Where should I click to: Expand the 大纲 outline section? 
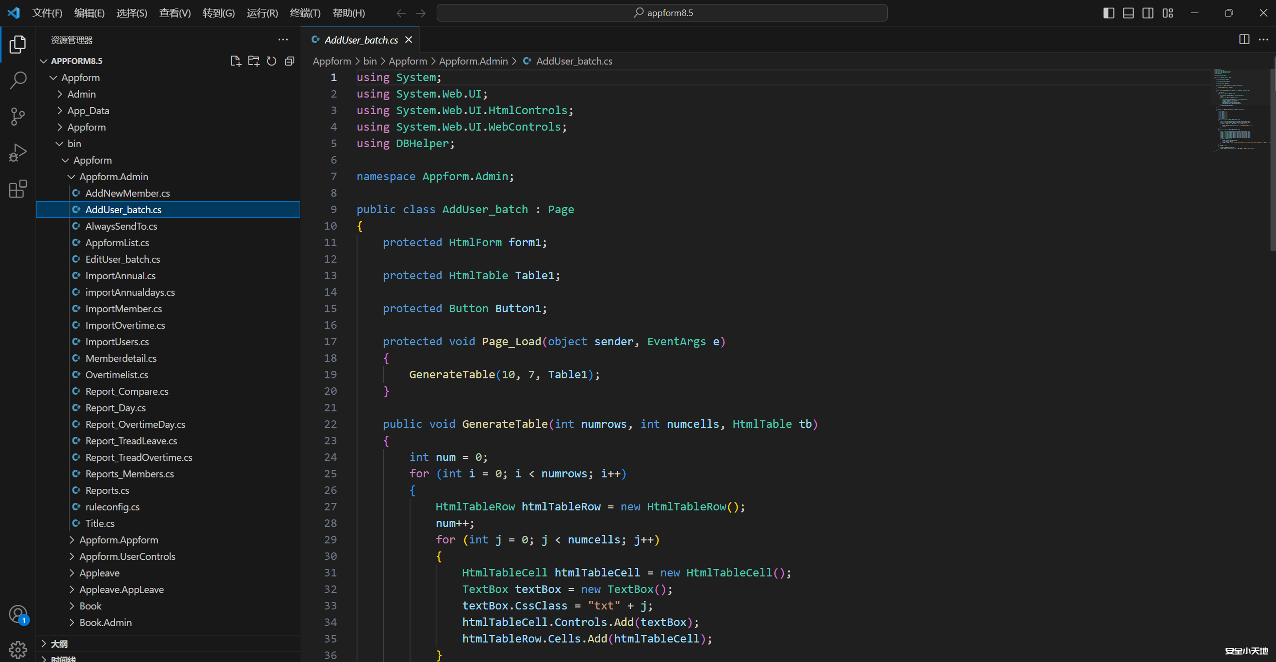59,643
